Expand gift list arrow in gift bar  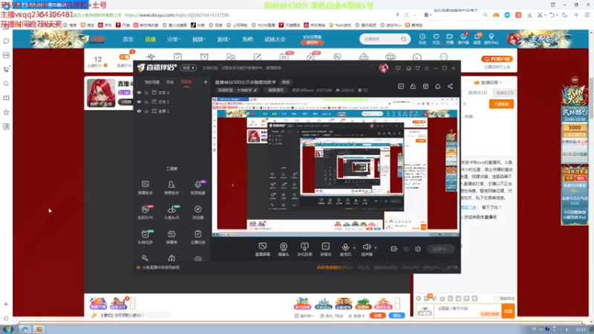point(397,302)
